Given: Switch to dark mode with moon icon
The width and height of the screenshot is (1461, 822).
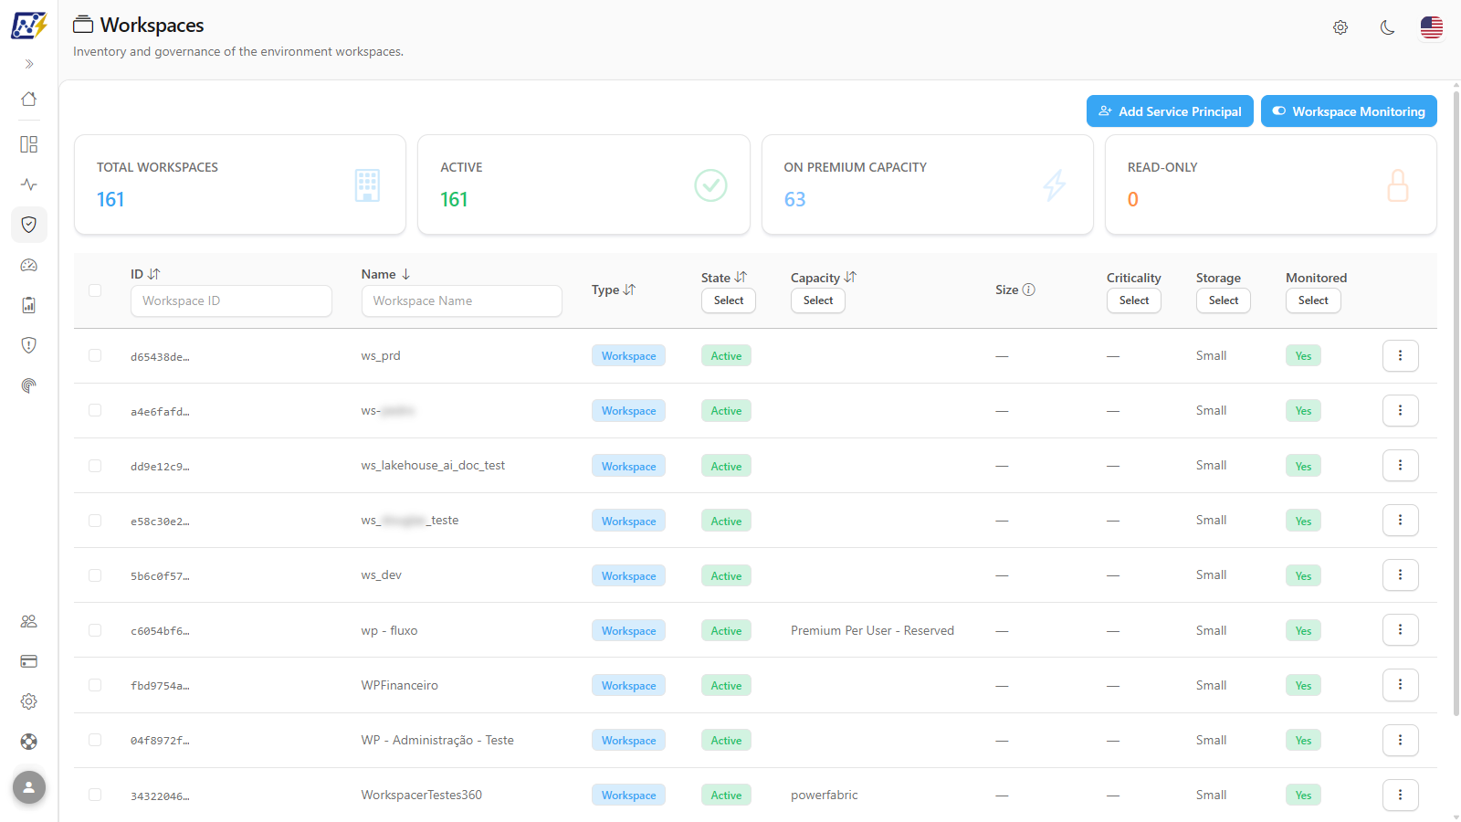Looking at the screenshot, I should (x=1387, y=27).
